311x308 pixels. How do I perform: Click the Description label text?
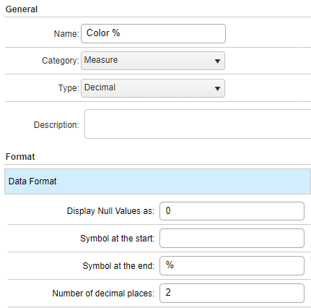[56, 125]
